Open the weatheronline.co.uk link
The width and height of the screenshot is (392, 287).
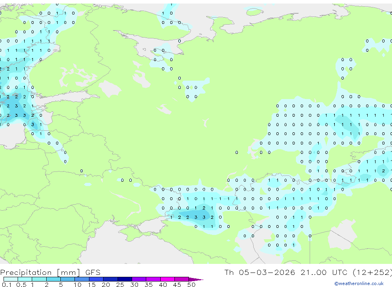359,283
